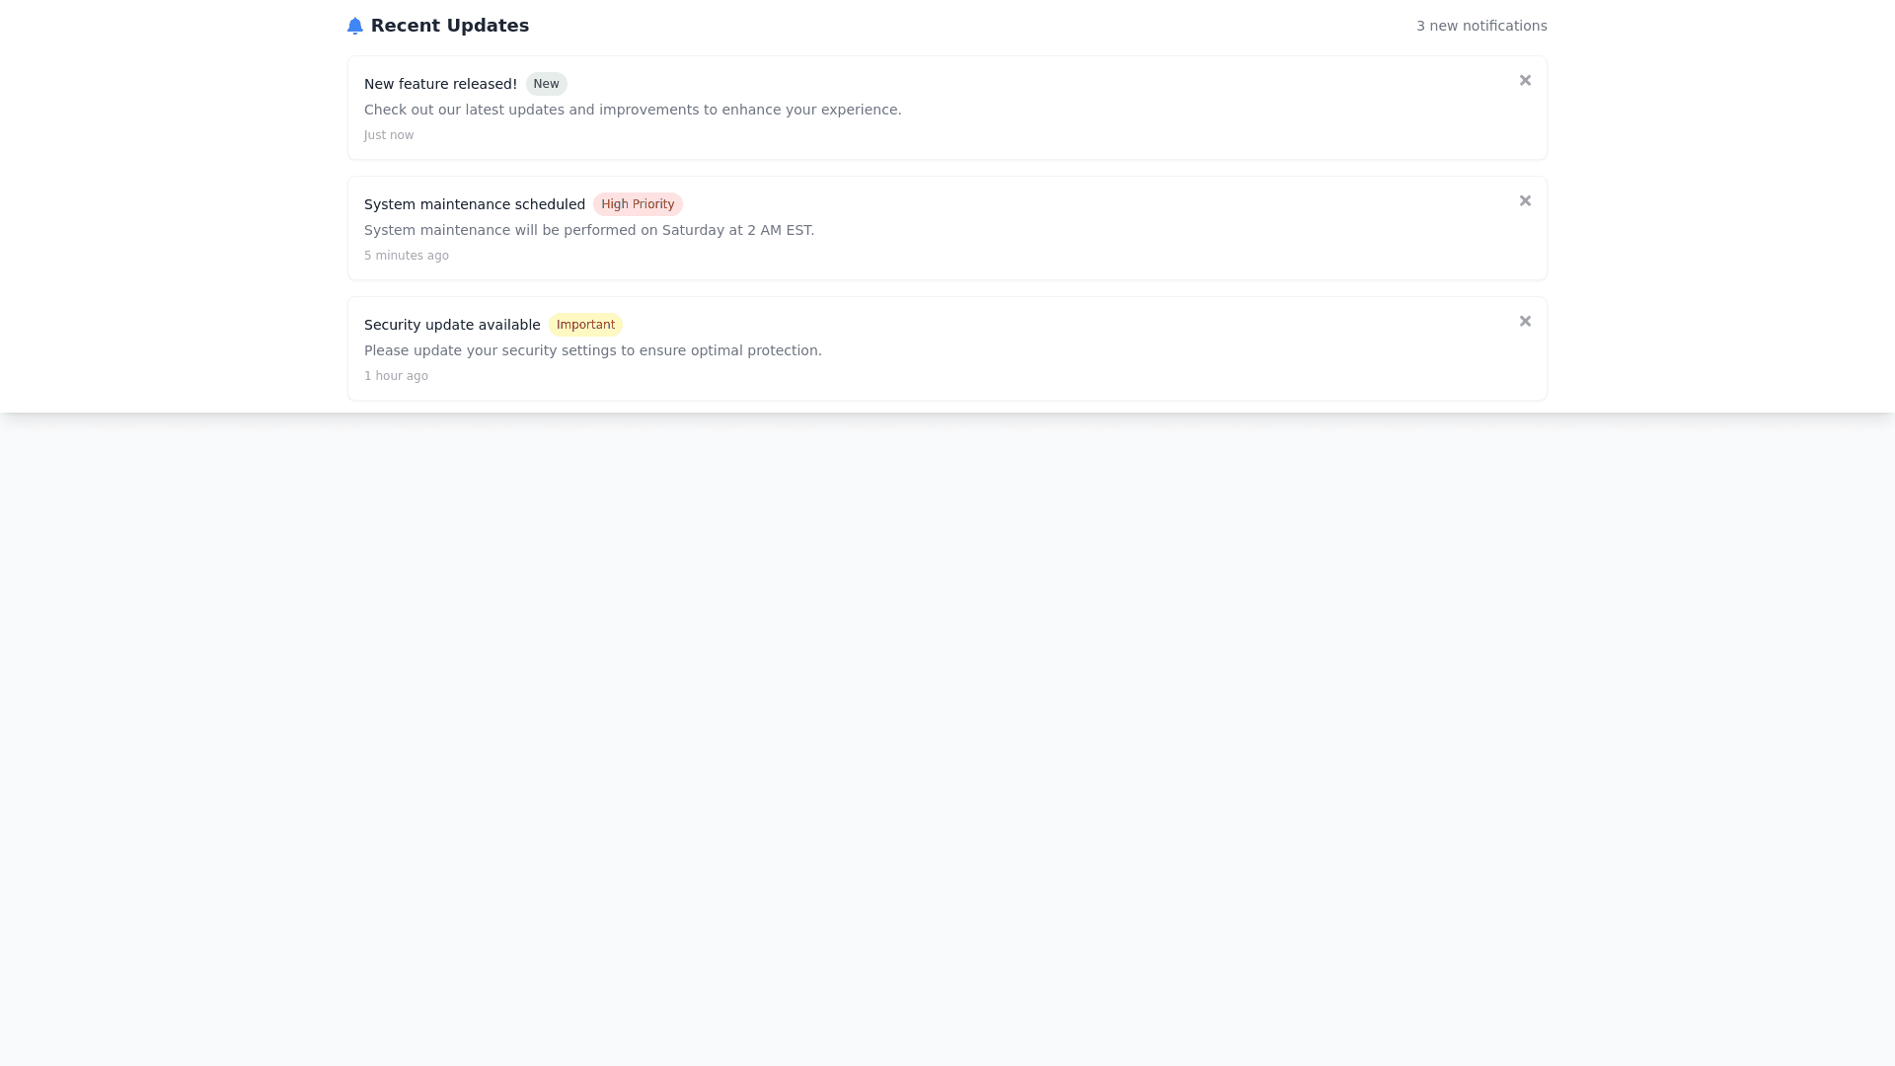Dismiss the New feature released notification
The width and height of the screenshot is (1895, 1066).
click(1525, 80)
